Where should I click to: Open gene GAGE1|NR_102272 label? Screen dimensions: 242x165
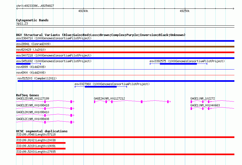(x=203, y=98)
